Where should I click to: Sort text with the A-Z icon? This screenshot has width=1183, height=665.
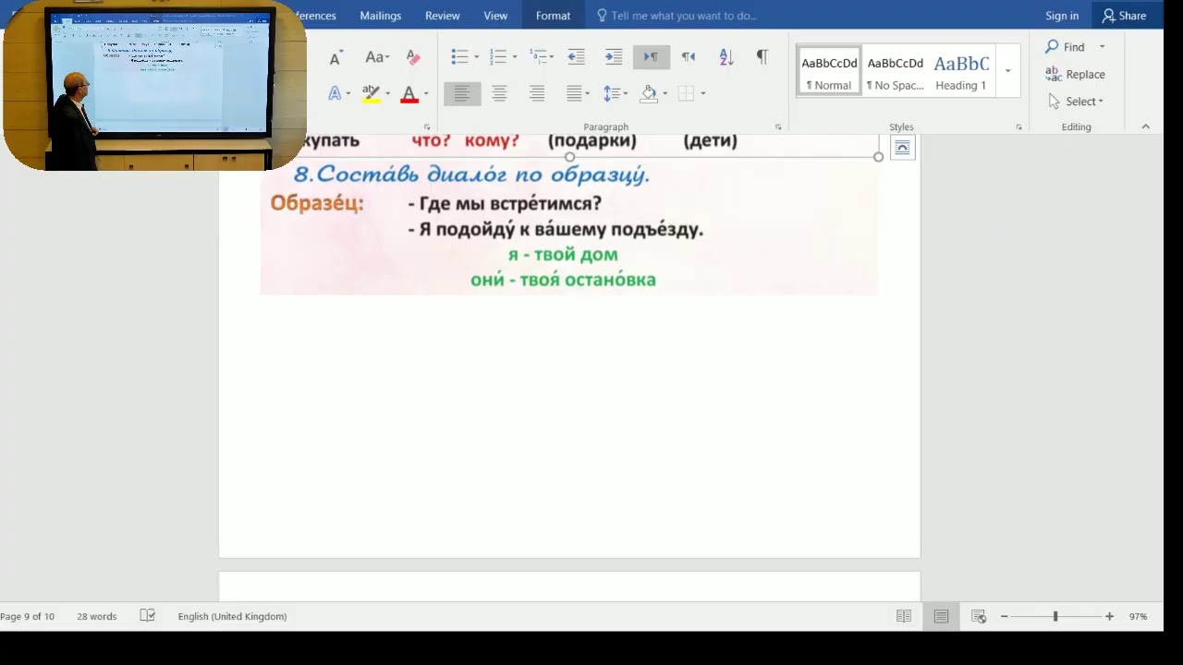[726, 57]
